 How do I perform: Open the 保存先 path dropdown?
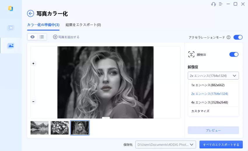click(x=166, y=145)
